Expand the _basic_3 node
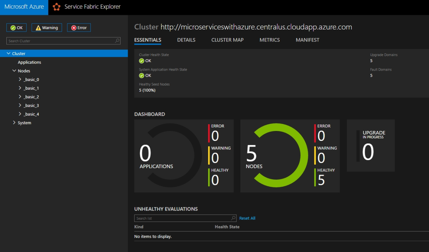 click(x=20, y=105)
